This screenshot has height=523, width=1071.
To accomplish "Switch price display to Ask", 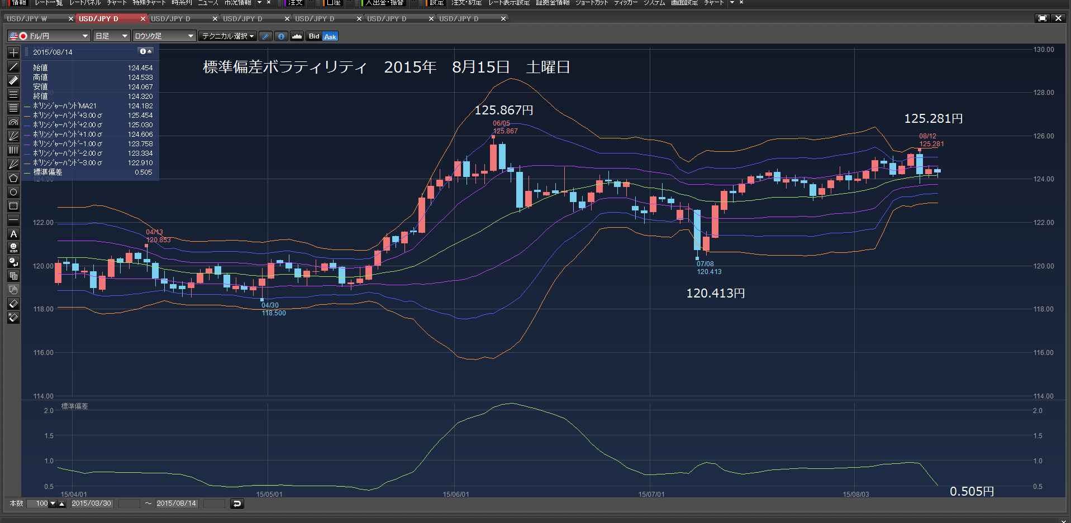I will point(330,36).
